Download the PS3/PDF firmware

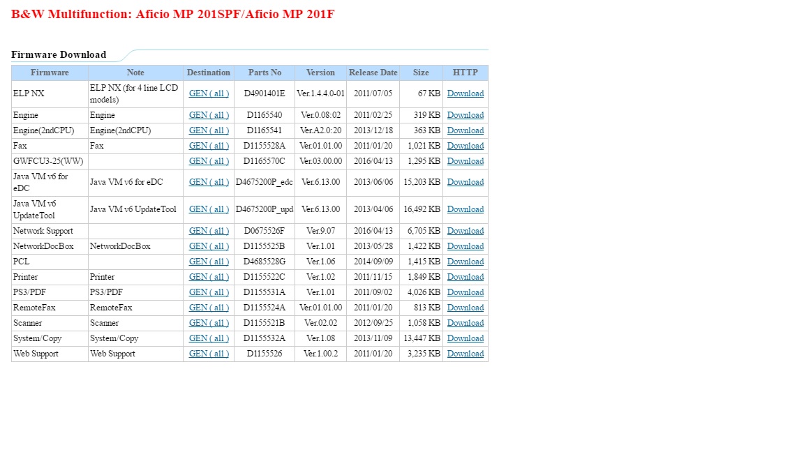click(x=465, y=292)
